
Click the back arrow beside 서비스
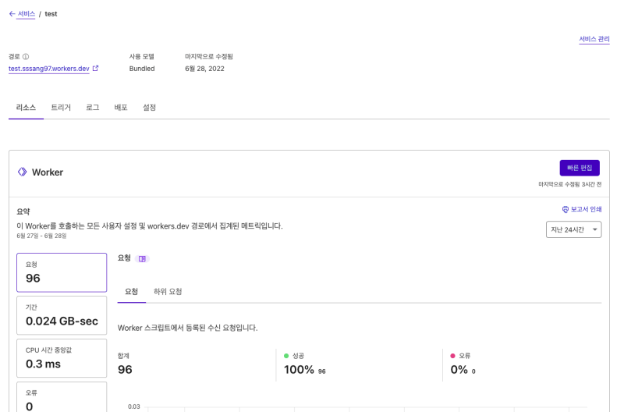click(x=12, y=14)
